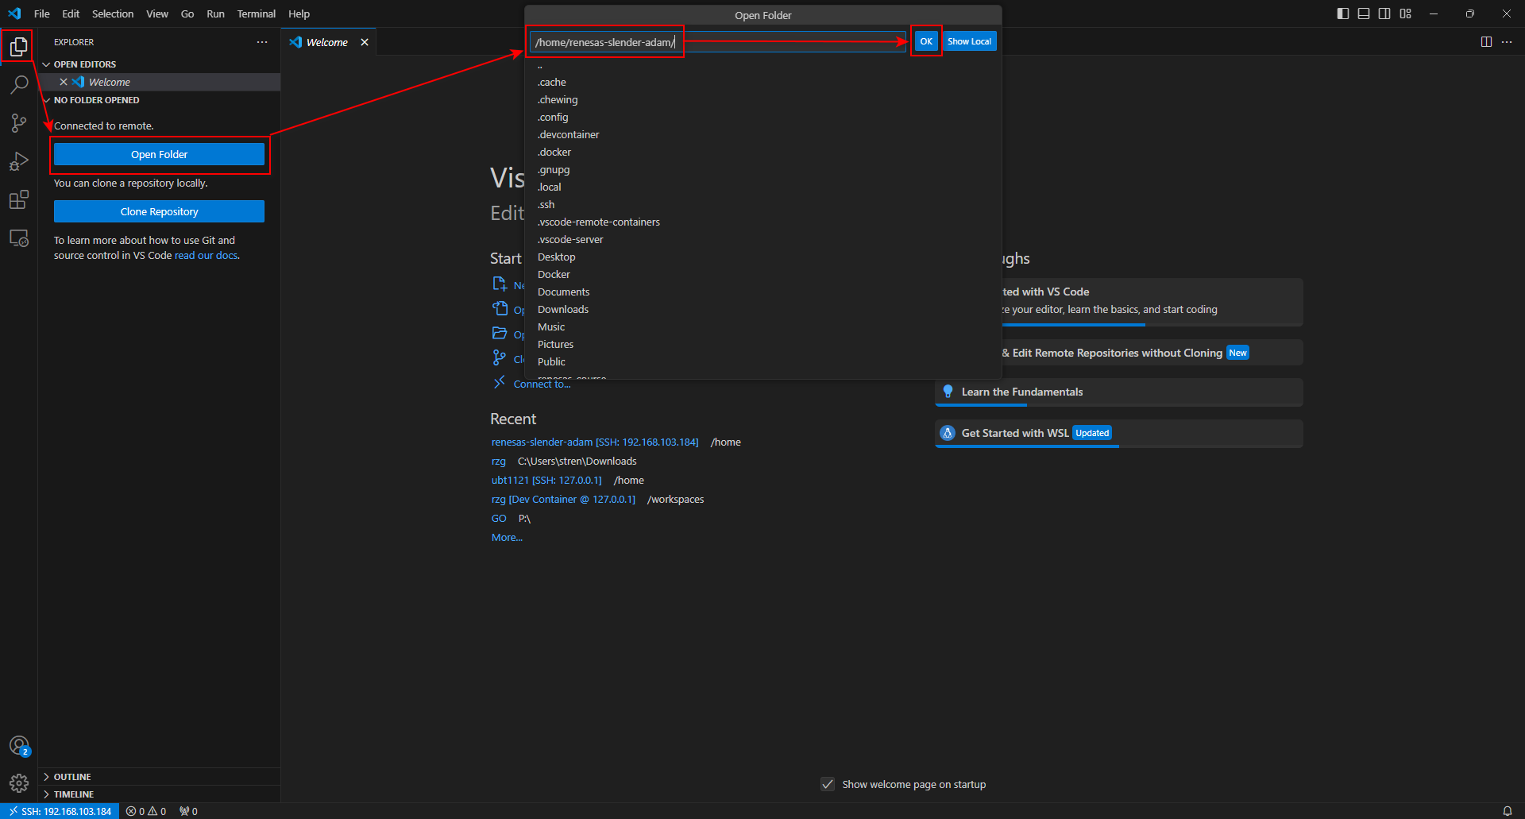
Task: Split the editor right icon
Action: (1486, 42)
